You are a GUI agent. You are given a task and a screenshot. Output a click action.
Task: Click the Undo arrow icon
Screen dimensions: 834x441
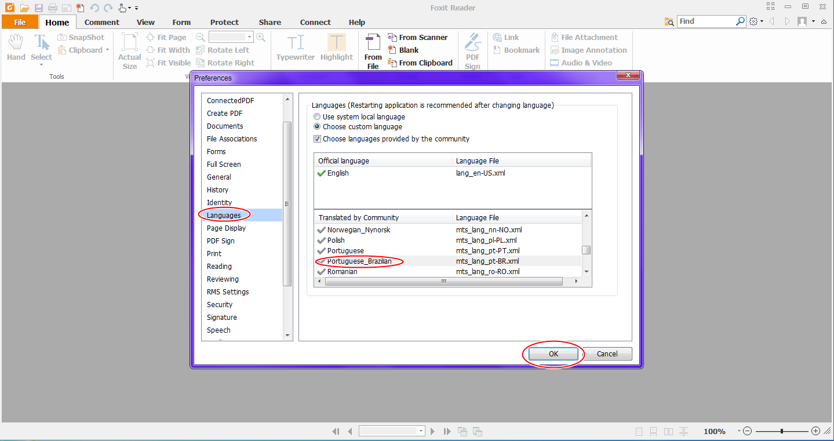tap(94, 8)
